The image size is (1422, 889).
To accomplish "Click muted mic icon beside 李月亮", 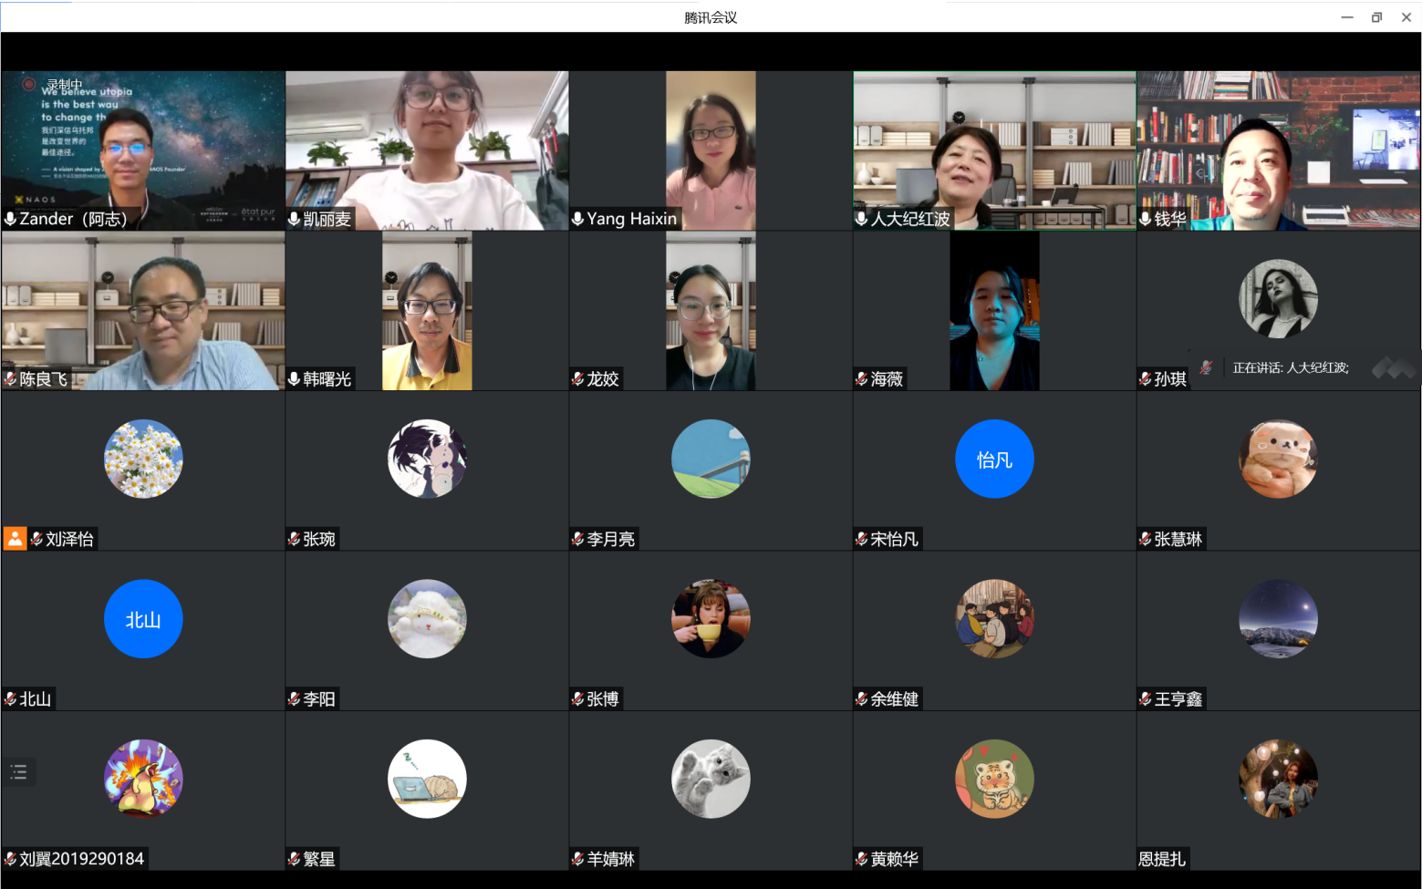I will [578, 539].
